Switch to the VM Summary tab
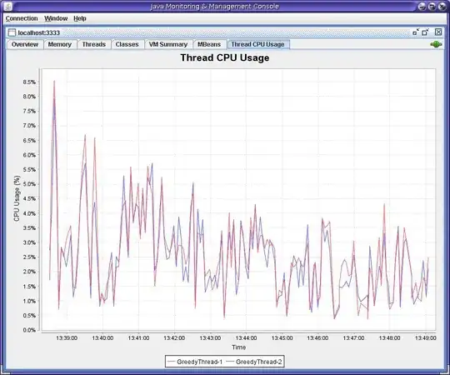The image size is (450, 375). pos(168,44)
